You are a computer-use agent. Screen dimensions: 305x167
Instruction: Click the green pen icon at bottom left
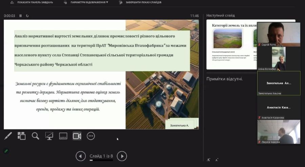pyautogui.click(x=6, y=151)
